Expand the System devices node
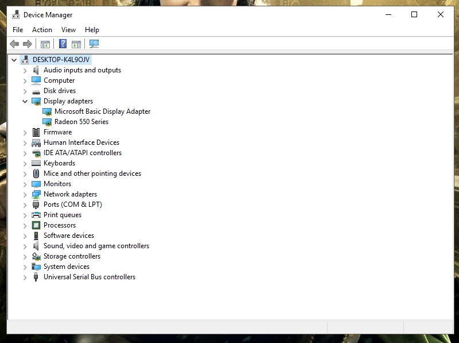Screen dimensions: 459x343 pyautogui.click(x=25, y=267)
